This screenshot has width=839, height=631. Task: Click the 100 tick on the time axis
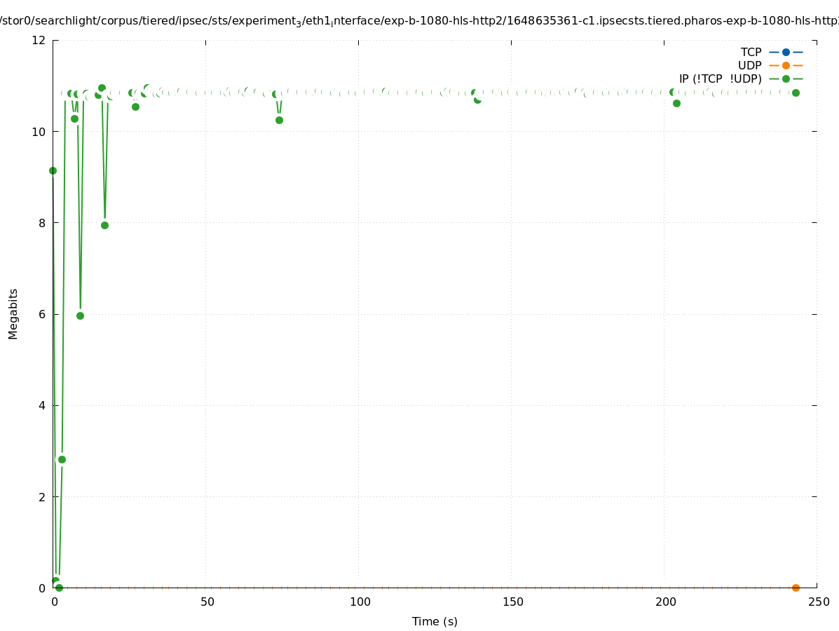point(360,602)
